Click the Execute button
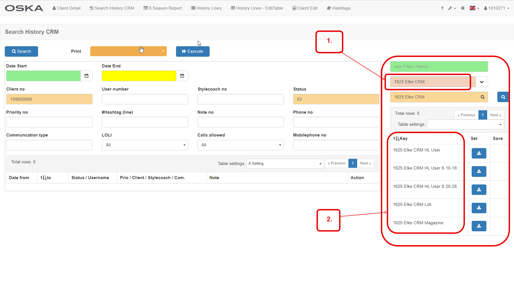514x286 pixels. (x=193, y=51)
